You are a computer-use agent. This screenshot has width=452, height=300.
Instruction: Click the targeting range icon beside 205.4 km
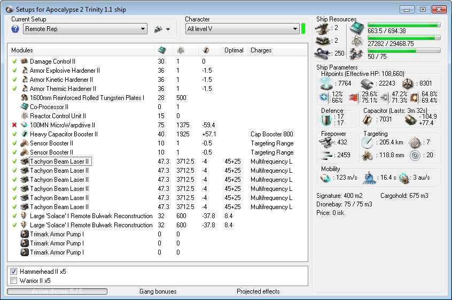click(368, 142)
